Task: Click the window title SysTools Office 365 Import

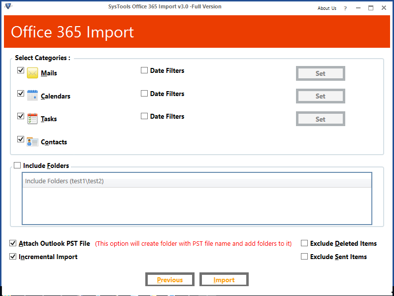Action: click(165, 6)
